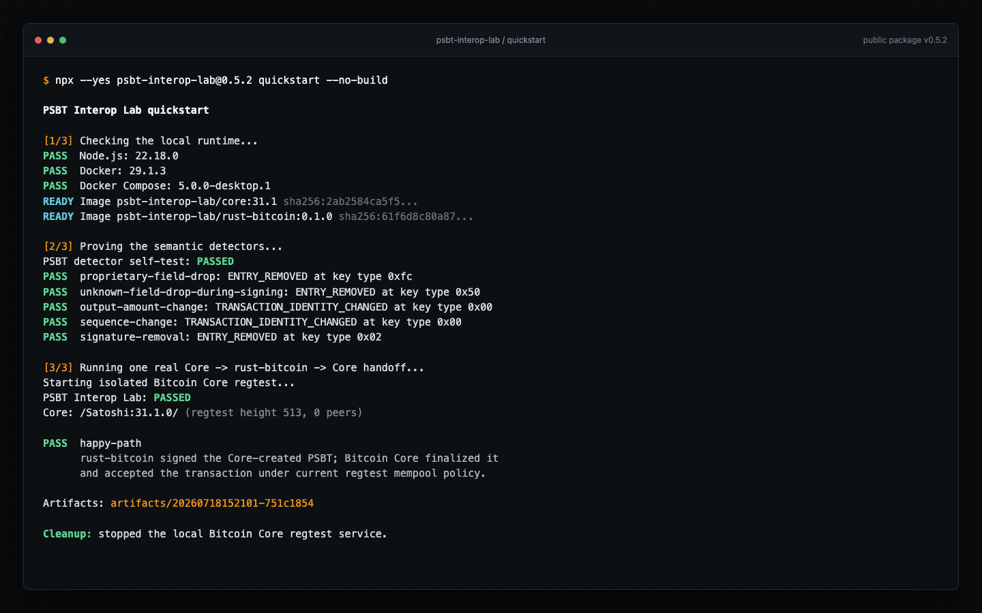
Task: Click the signature-removal result line
Action: (x=212, y=337)
